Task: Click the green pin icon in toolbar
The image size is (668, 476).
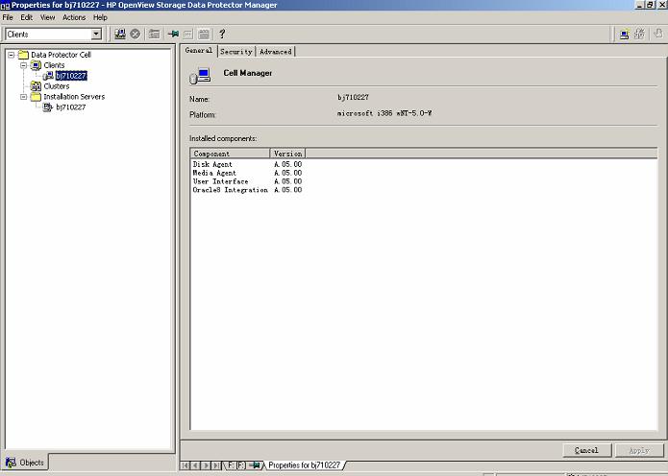Action: point(173,34)
